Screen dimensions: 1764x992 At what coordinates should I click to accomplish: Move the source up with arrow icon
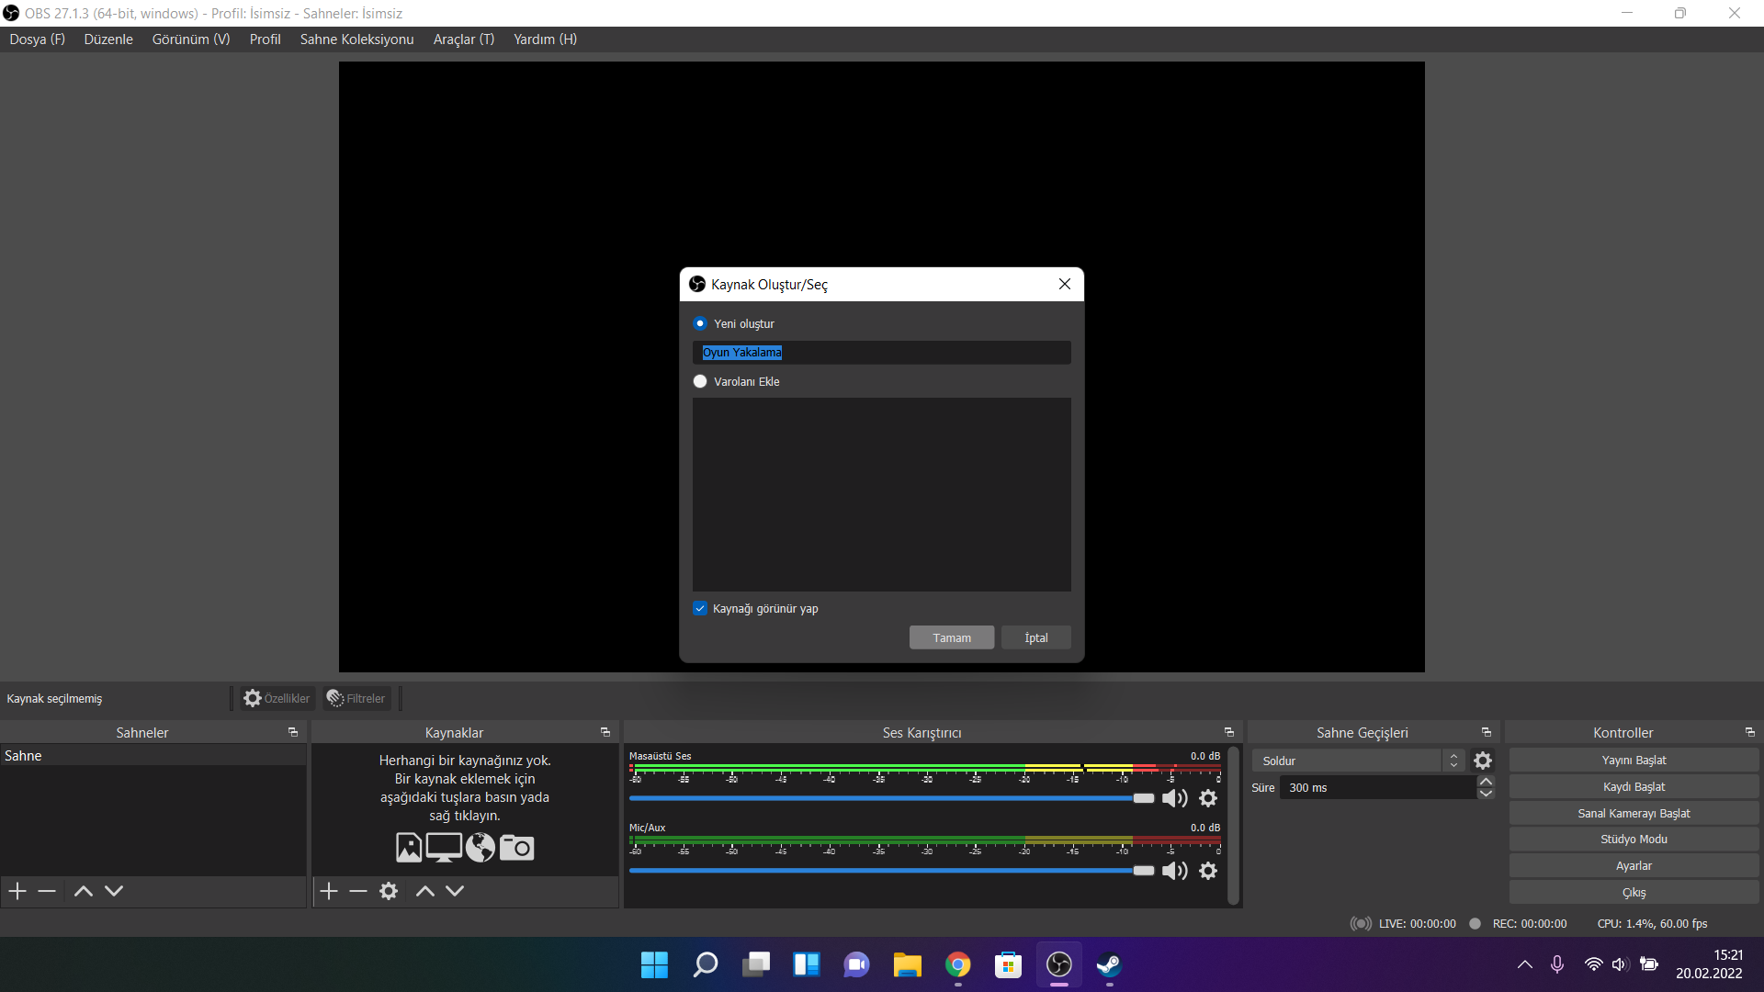pyautogui.click(x=424, y=891)
